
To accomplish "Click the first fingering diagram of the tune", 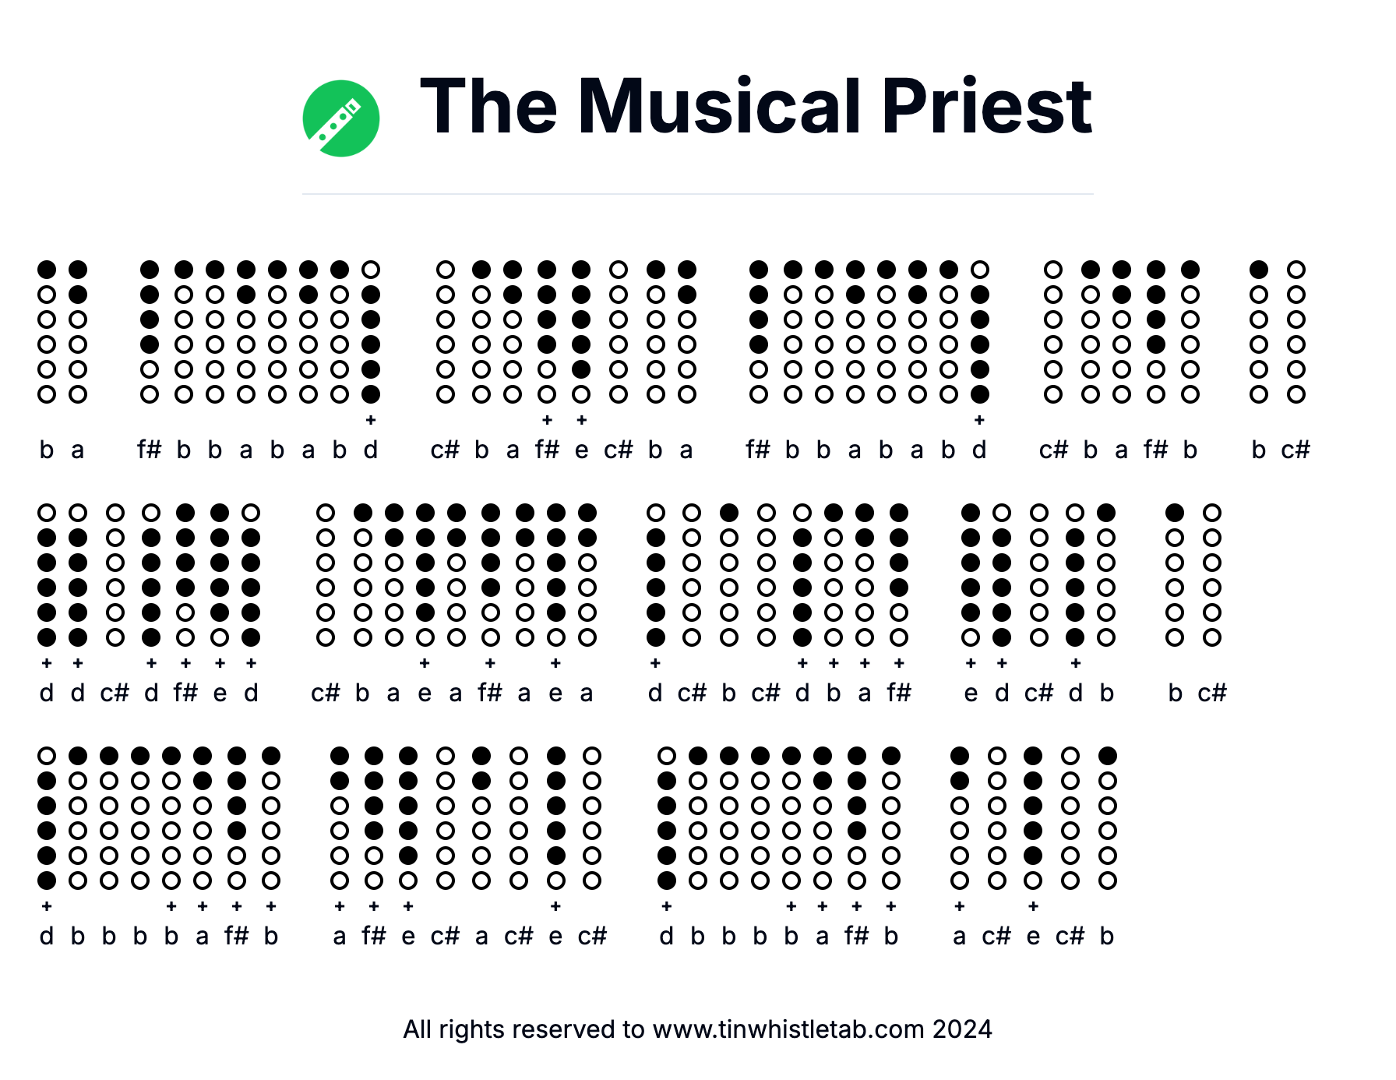I will [x=47, y=332].
